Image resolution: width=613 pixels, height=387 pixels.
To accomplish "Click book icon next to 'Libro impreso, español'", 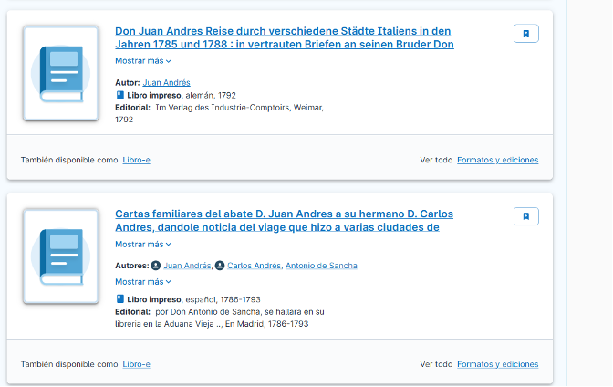I will click(119, 299).
